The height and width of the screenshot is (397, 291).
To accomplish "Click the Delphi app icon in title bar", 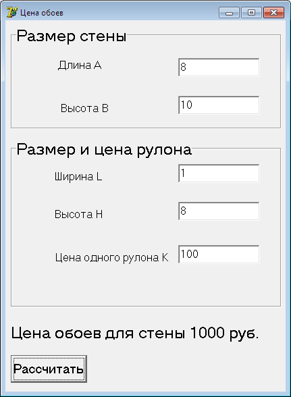I will pyautogui.click(x=11, y=12).
